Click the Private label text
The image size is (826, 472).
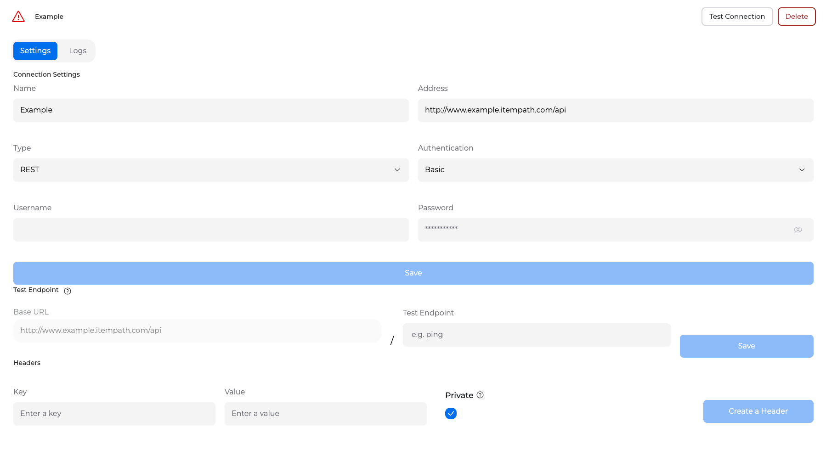pos(459,395)
